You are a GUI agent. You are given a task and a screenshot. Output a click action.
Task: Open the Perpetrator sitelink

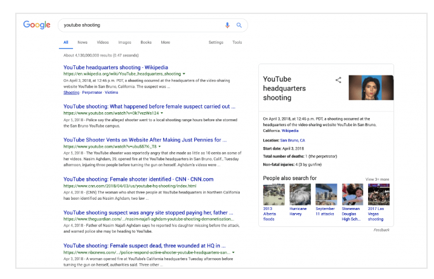[x=92, y=93]
